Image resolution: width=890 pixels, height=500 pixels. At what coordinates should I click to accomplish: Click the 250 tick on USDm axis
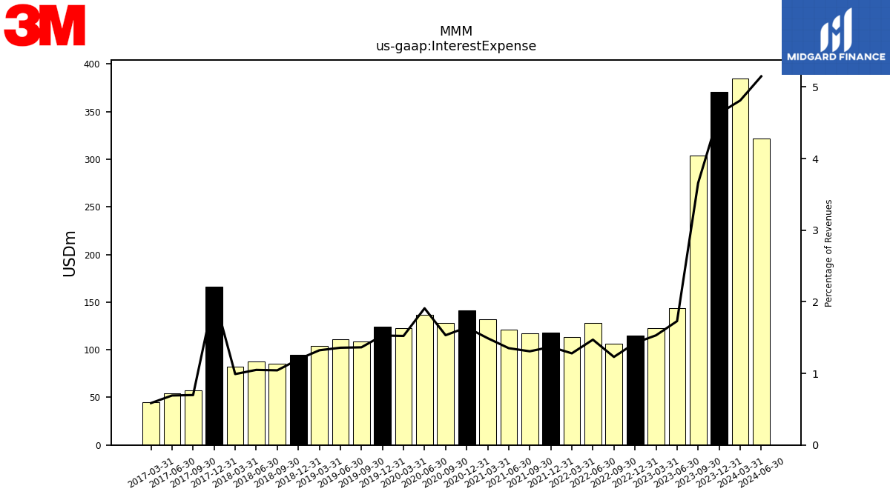91,207
